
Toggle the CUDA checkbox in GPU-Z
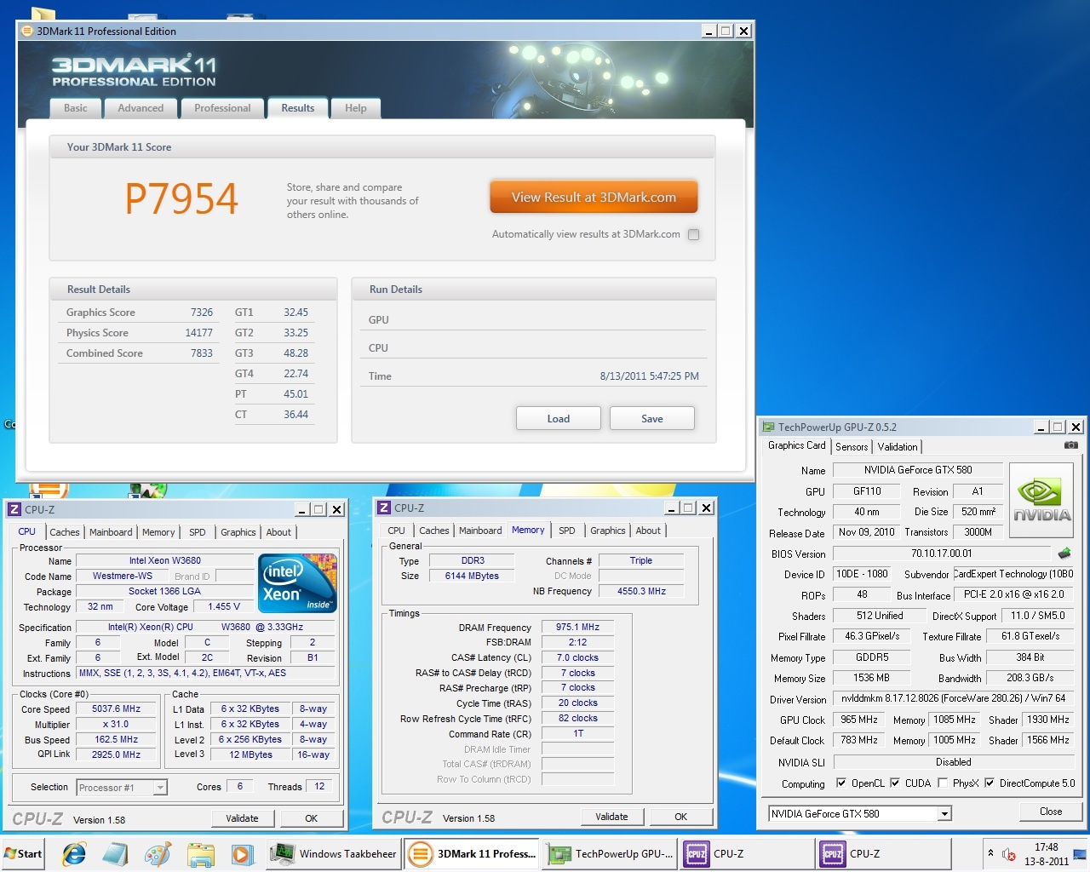click(x=895, y=783)
